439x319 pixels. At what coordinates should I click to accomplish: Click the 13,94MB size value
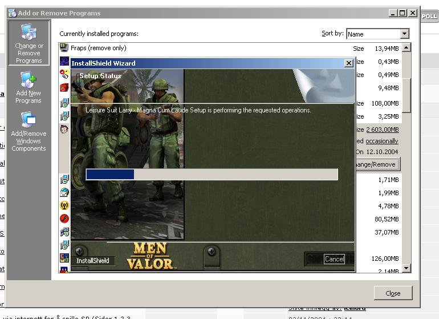pyautogui.click(x=387, y=49)
